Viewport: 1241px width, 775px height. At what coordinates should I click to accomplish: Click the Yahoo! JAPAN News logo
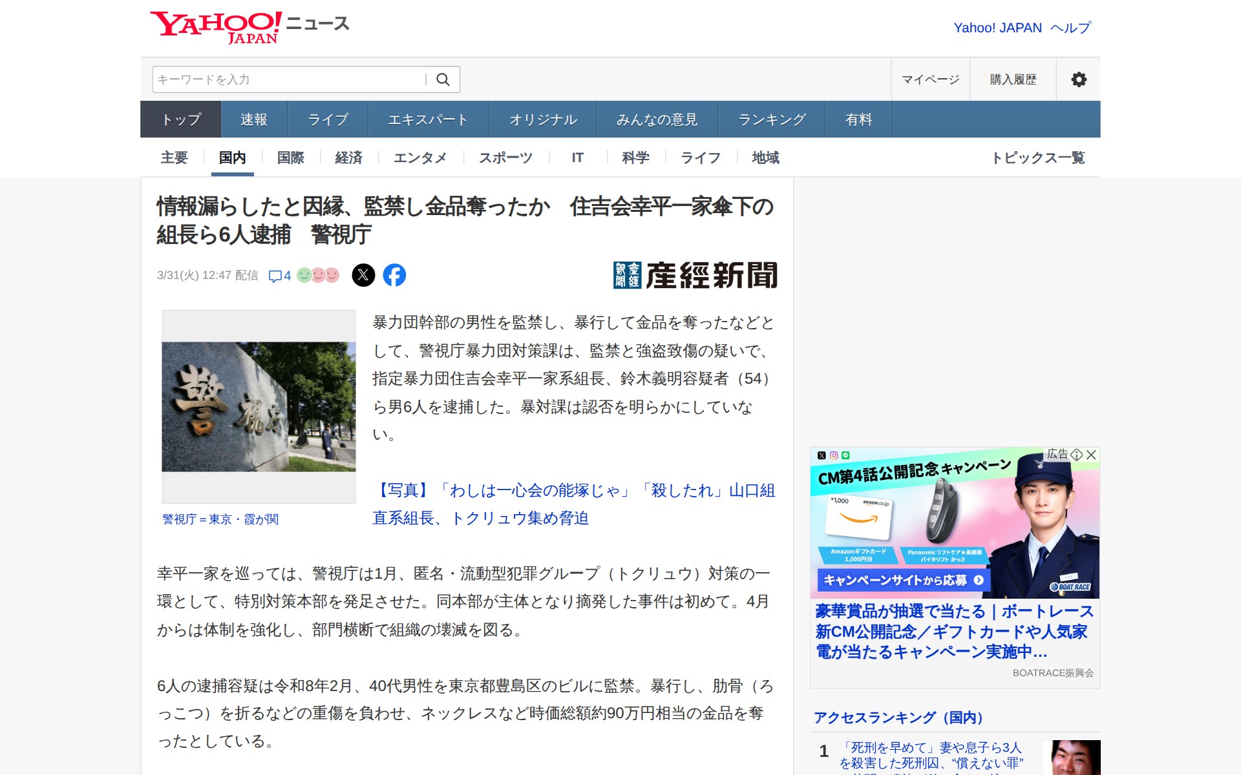coord(249,27)
